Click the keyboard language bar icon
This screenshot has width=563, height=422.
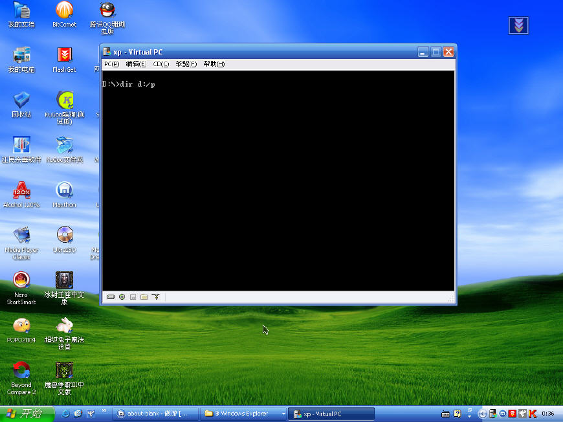445,414
